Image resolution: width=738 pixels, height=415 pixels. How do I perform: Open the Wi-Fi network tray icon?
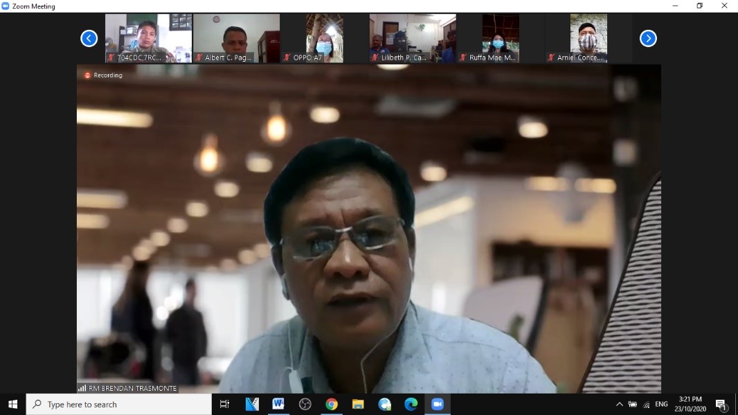point(647,404)
